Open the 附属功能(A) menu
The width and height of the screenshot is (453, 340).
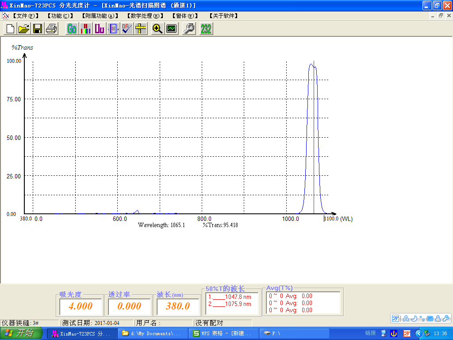tap(100, 15)
